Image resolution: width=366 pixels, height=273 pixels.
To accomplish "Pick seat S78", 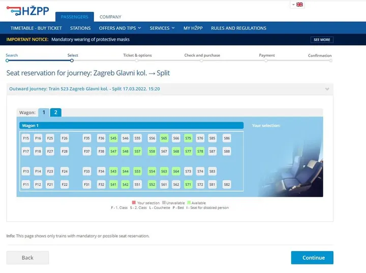I will pyautogui.click(x=200, y=151).
